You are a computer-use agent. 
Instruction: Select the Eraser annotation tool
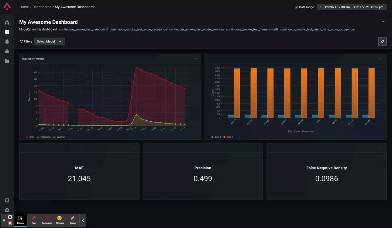point(73,220)
